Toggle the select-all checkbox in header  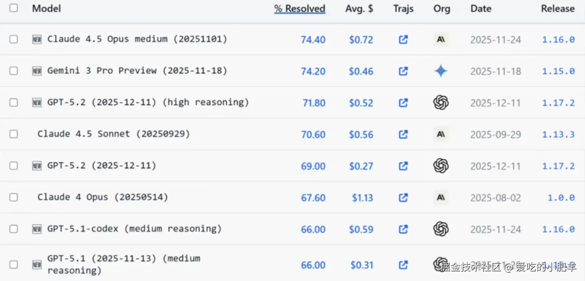pyautogui.click(x=14, y=8)
